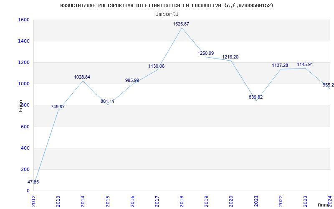Click the 2015 year axis label
334x209 pixels.
point(108,201)
